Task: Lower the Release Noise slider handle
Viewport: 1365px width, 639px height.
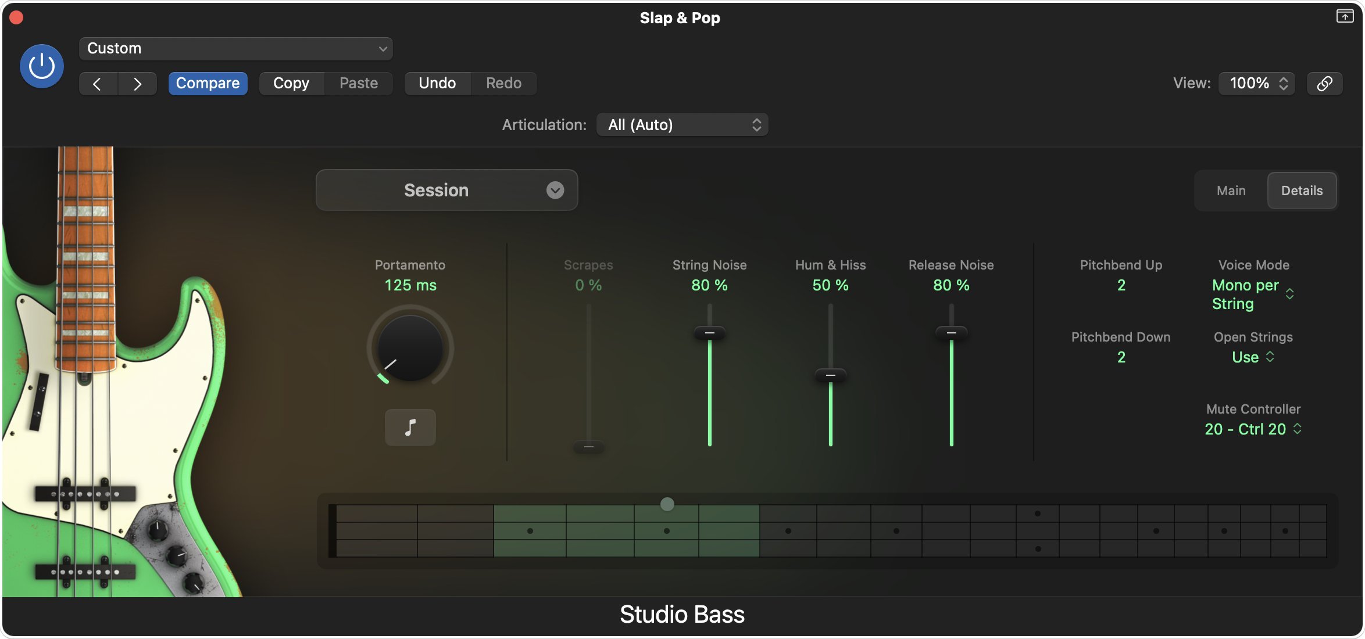Action: 951,332
